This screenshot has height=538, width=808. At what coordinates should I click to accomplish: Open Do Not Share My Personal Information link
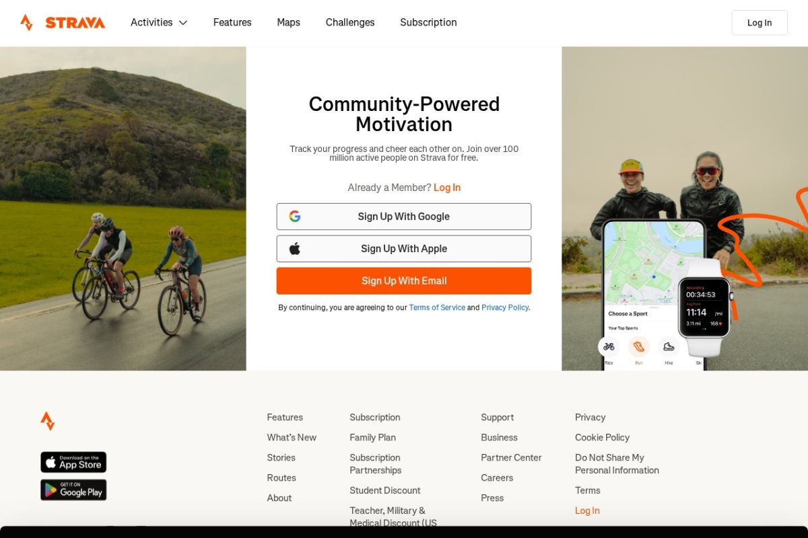[x=617, y=464]
